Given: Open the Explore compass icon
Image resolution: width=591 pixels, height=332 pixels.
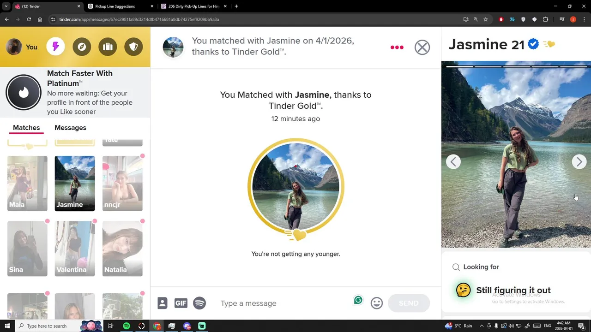Looking at the screenshot, I should 82,47.
